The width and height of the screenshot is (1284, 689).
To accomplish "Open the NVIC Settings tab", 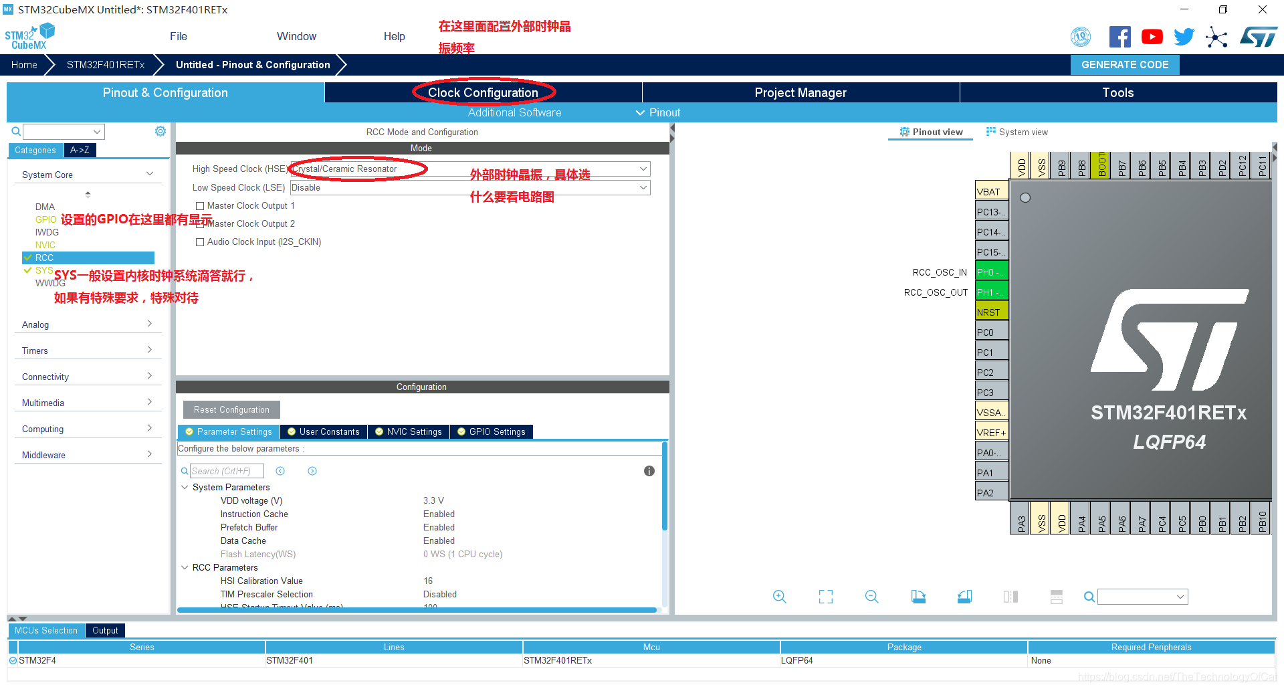I will click(x=409, y=431).
